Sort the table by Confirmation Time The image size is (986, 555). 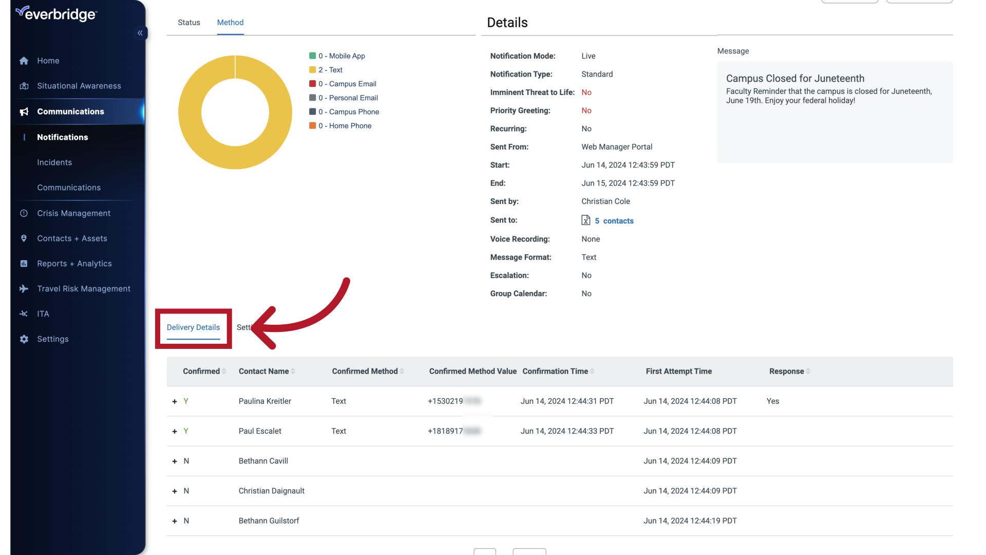tap(592, 371)
